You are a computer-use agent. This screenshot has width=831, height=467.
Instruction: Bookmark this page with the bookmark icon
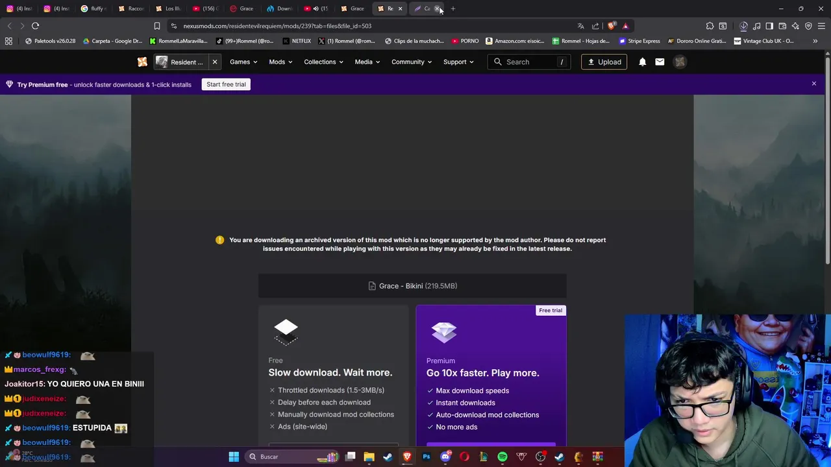156,26
